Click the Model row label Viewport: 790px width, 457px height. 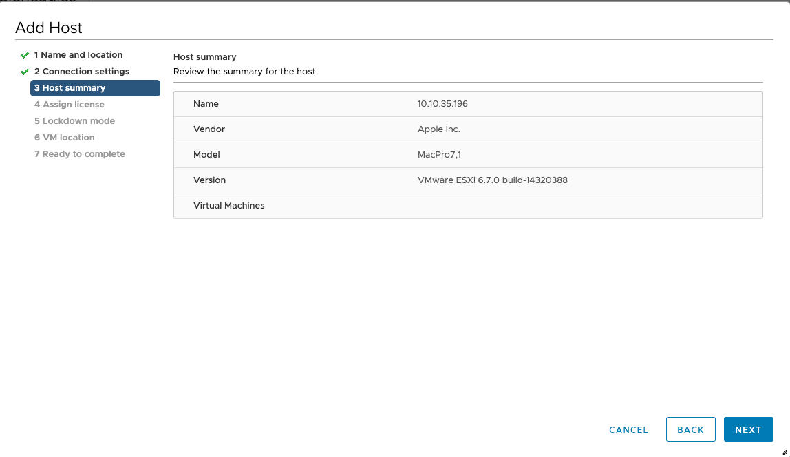(x=206, y=155)
